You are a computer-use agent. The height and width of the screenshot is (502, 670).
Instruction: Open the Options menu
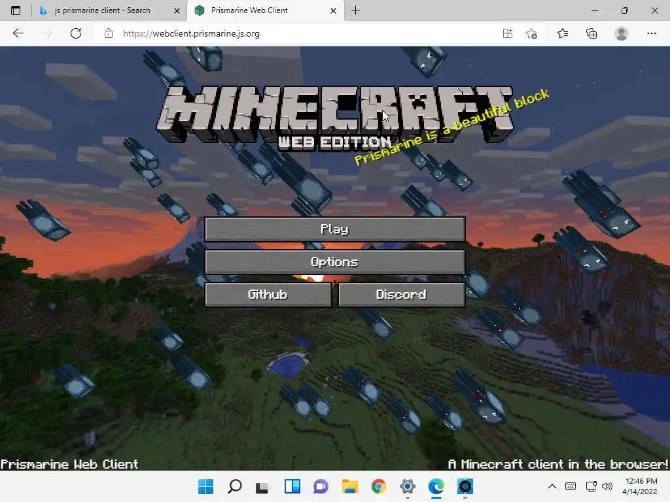tap(335, 261)
